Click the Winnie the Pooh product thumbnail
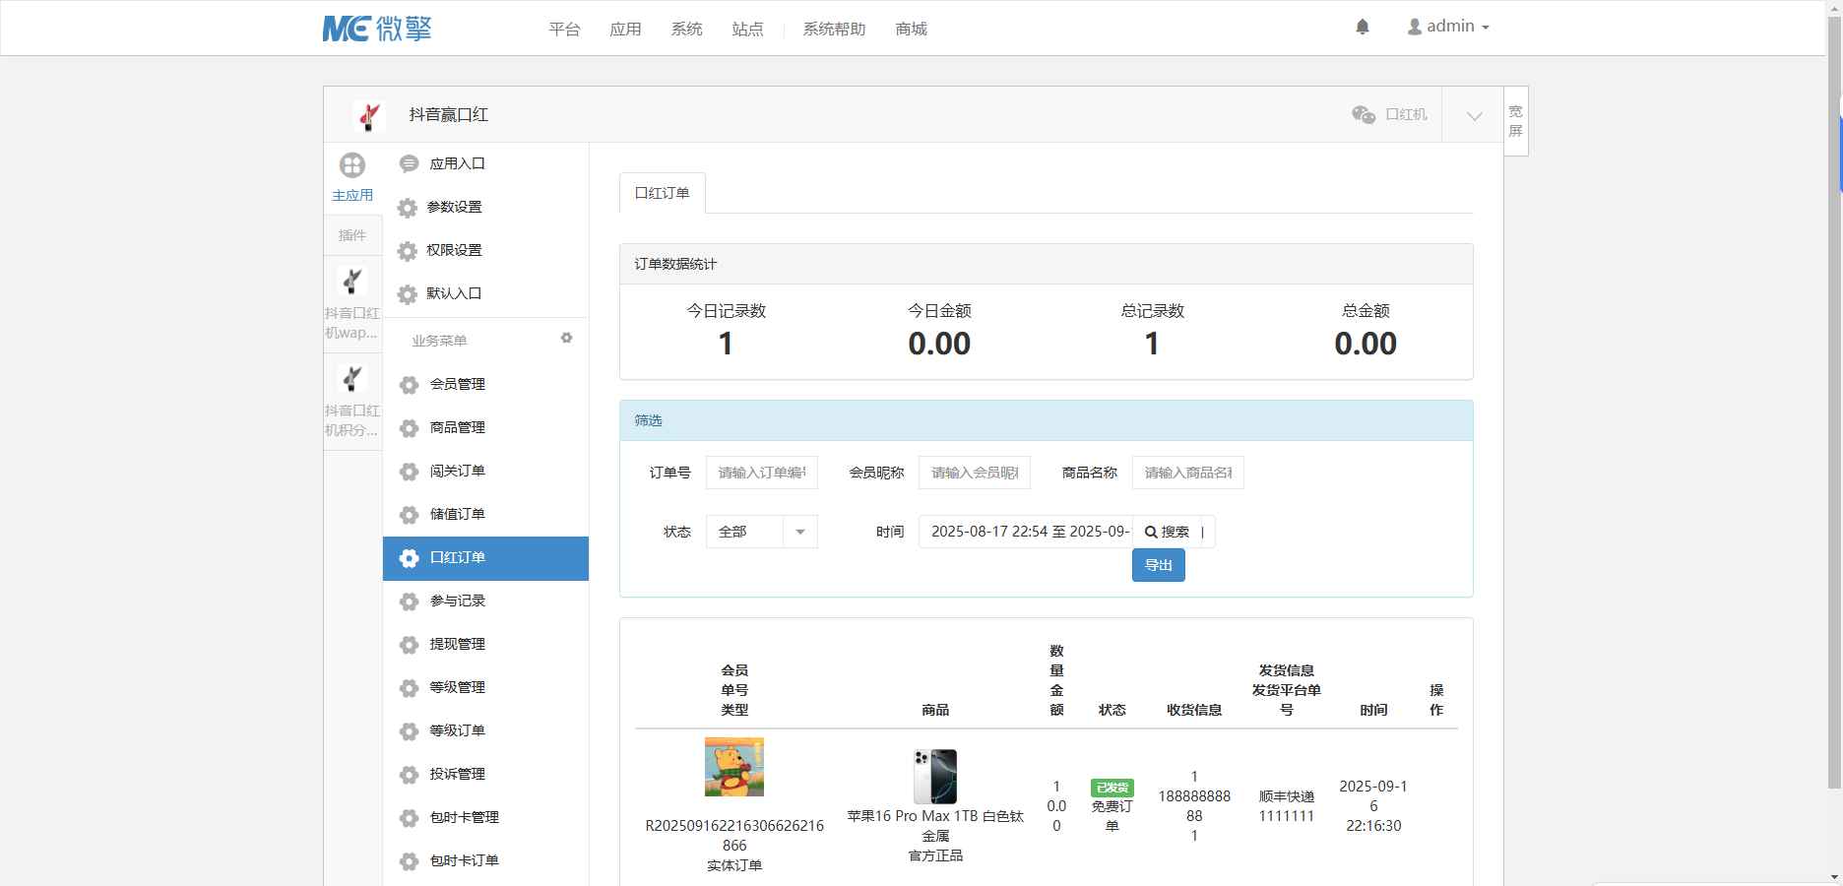The image size is (1843, 886). (734, 766)
